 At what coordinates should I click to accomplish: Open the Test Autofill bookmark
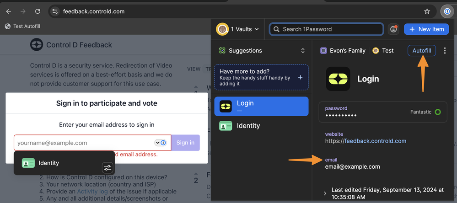coord(22,26)
